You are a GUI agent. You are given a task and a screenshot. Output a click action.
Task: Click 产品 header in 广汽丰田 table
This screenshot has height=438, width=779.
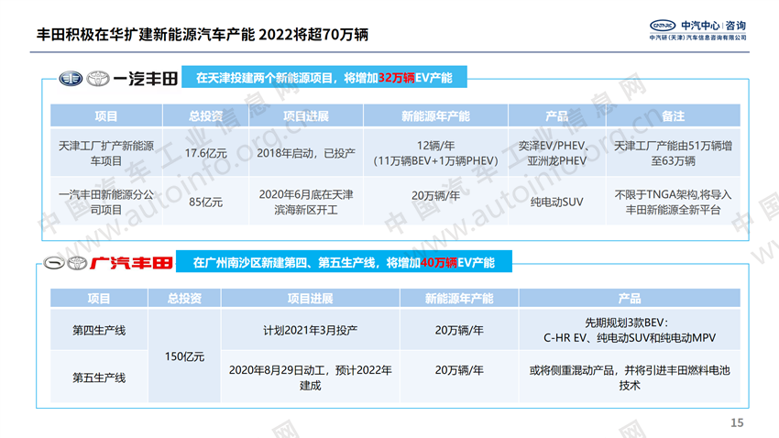coord(630,298)
